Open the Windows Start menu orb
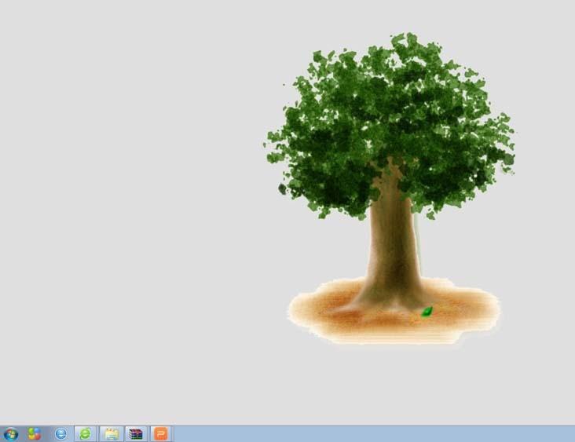The image size is (575, 442). click(10, 433)
